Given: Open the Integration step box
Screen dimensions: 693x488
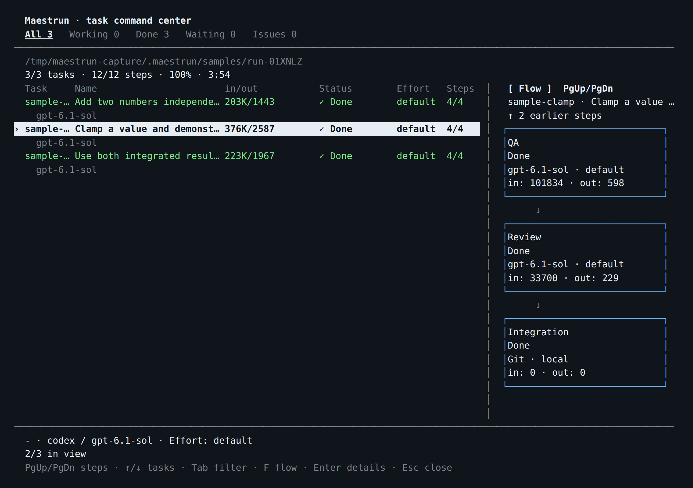Looking at the screenshot, I should (585, 352).
